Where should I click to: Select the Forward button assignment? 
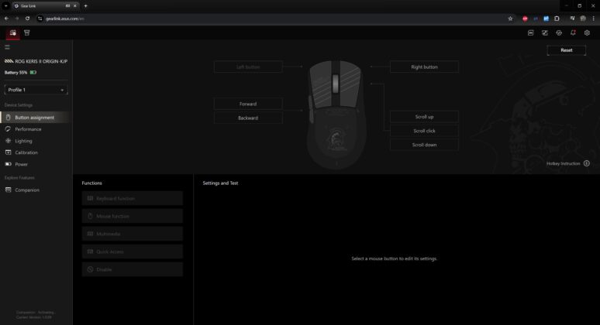[x=248, y=104]
